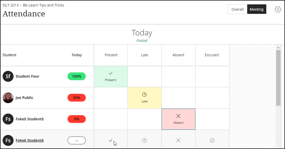Click Joe Public's red 50% pill
Image resolution: width=285 pixels, height=149 pixels.
click(77, 98)
